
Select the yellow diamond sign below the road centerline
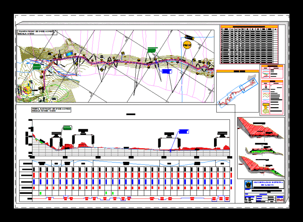coord(102,69)
